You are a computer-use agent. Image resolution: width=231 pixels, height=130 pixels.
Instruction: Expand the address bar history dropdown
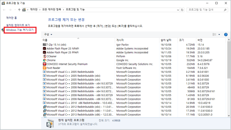click(178, 10)
